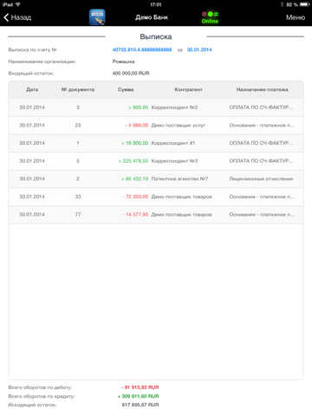Select the -72 350,00 transaction

coord(156,197)
